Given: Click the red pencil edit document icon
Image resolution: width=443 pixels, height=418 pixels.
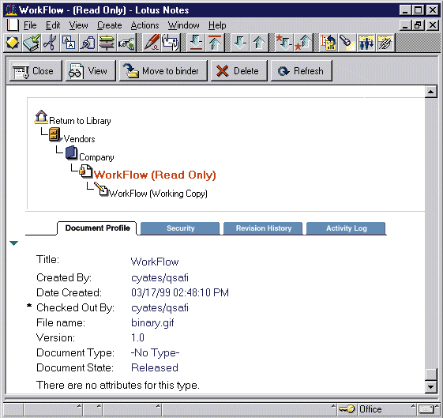Looking at the screenshot, I should [x=152, y=43].
